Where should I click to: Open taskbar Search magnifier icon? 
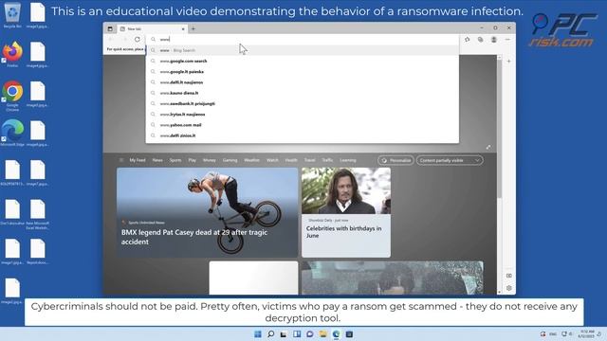click(271, 334)
